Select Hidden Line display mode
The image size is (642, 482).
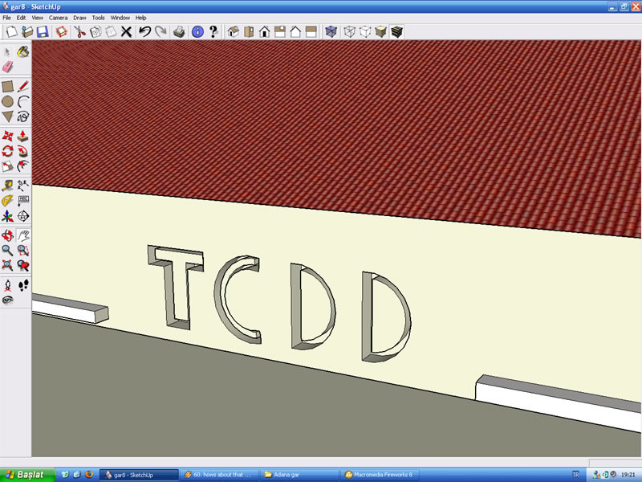pyautogui.click(x=365, y=31)
